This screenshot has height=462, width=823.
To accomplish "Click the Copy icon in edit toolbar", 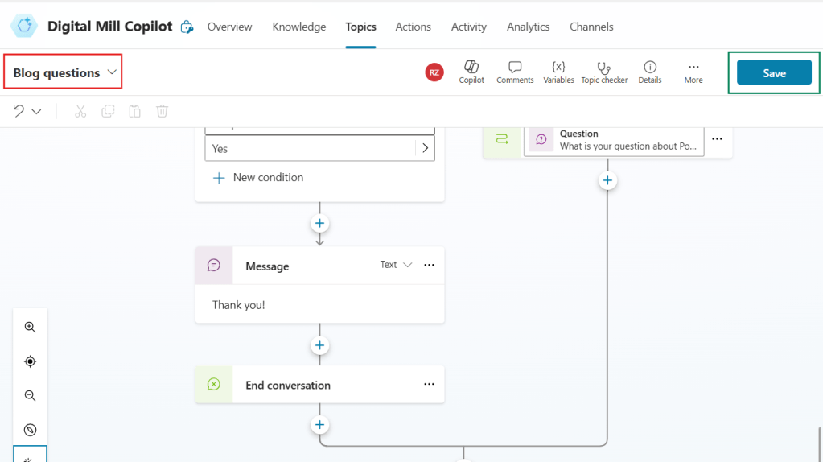I will click(108, 111).
